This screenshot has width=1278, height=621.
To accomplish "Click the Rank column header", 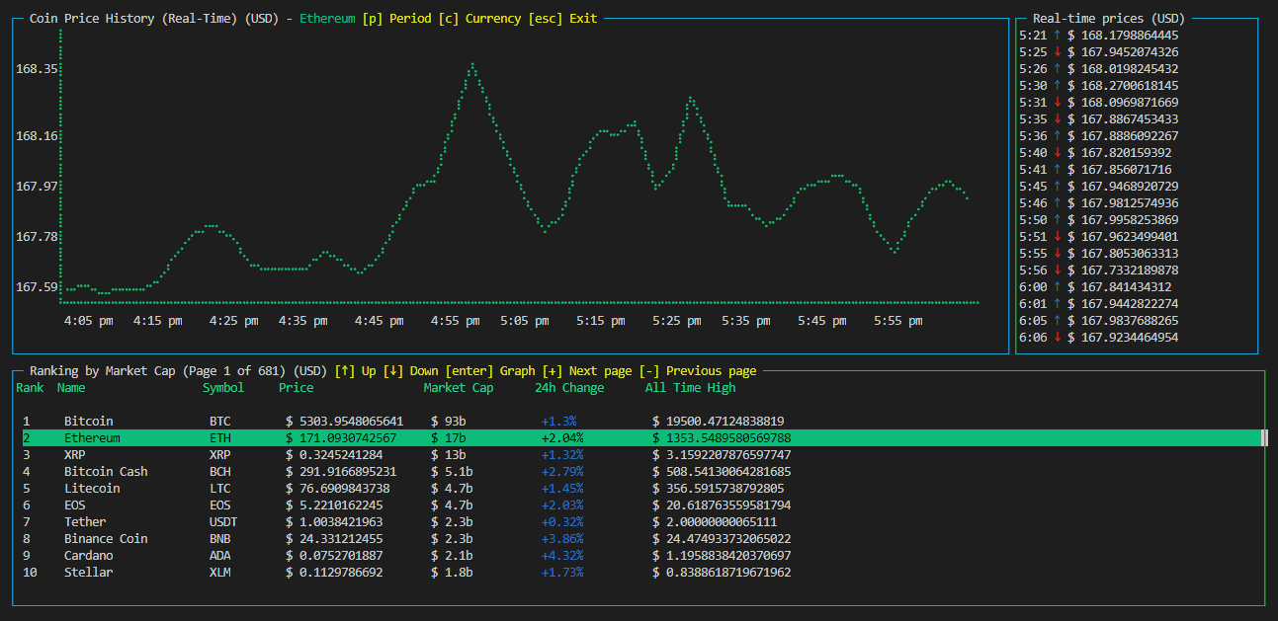I will click(30, 388).
